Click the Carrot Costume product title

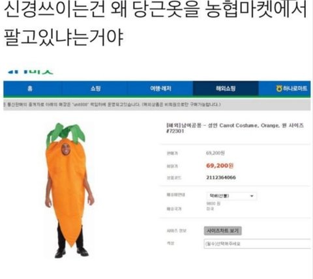(x=235, y=128)
